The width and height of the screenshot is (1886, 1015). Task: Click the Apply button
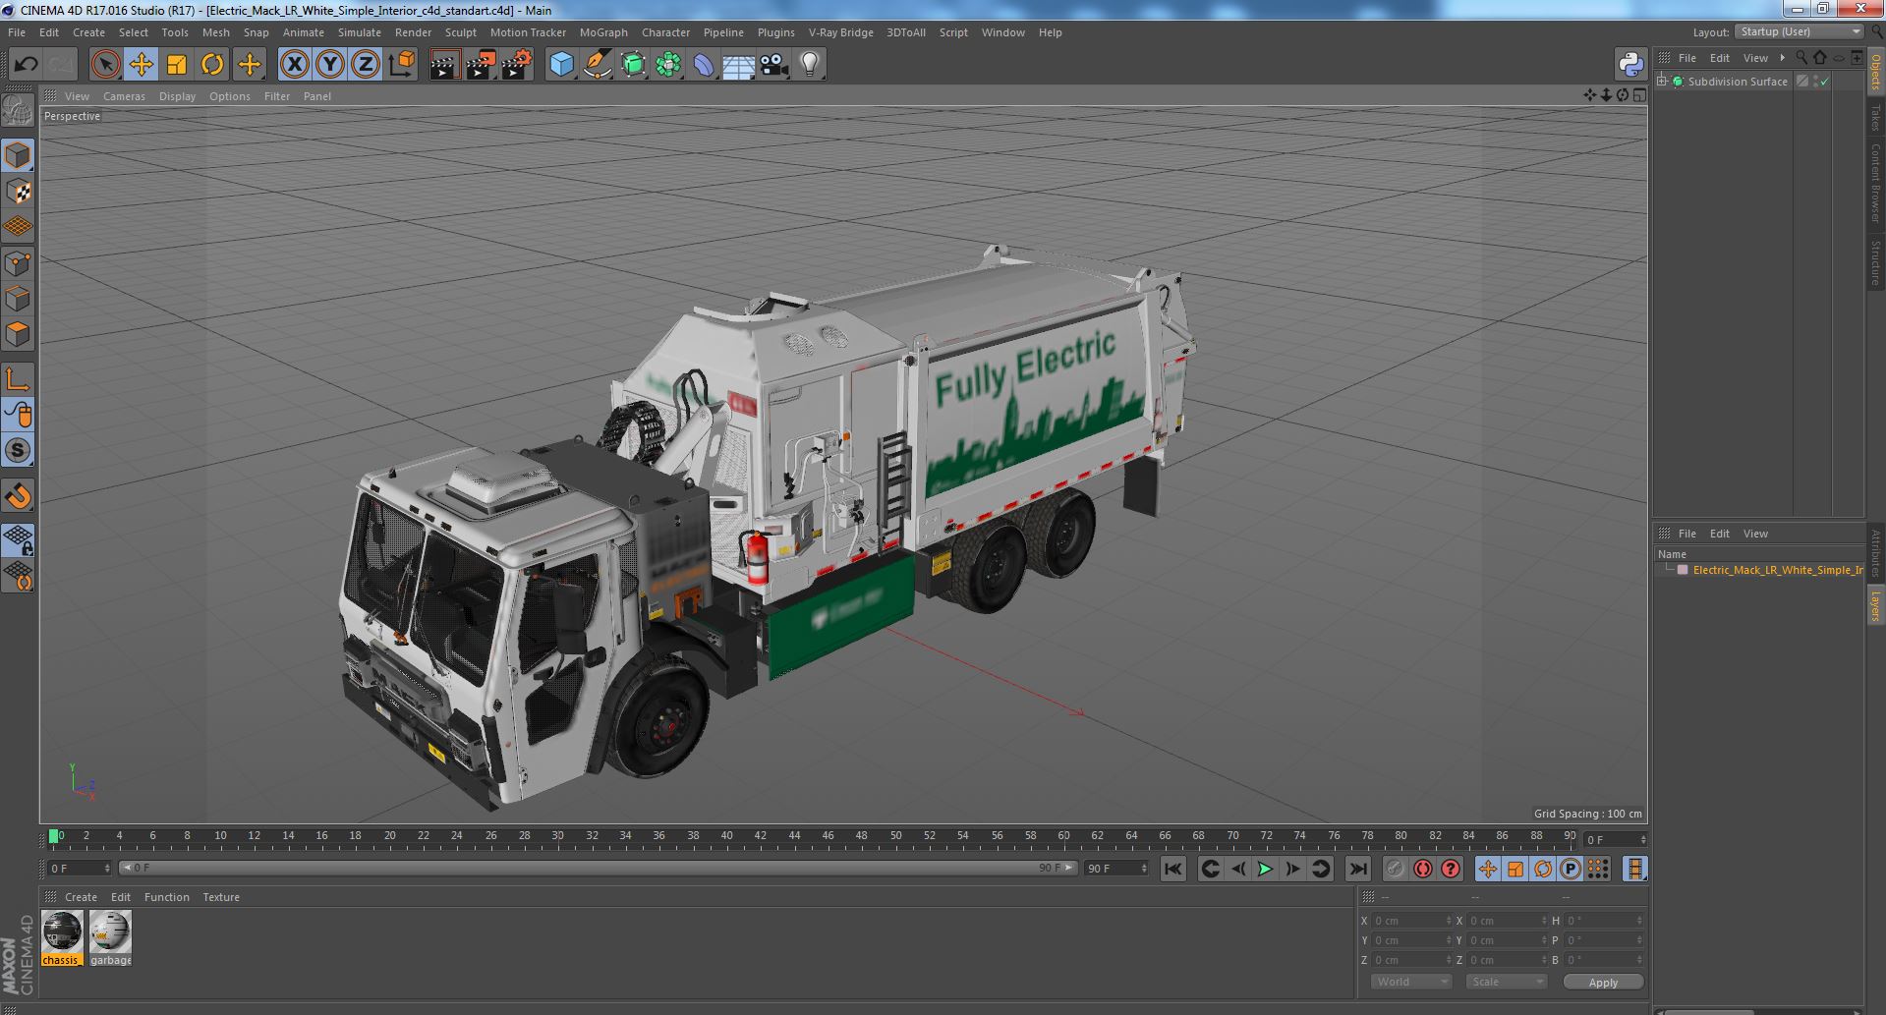tap(1603, 982)
